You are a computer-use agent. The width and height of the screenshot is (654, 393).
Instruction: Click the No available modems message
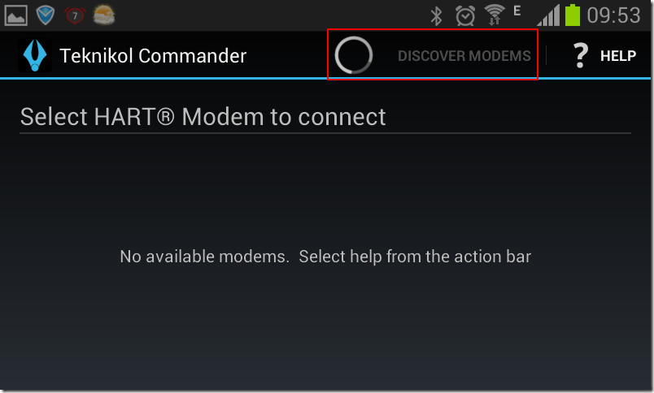coord(325,257)
